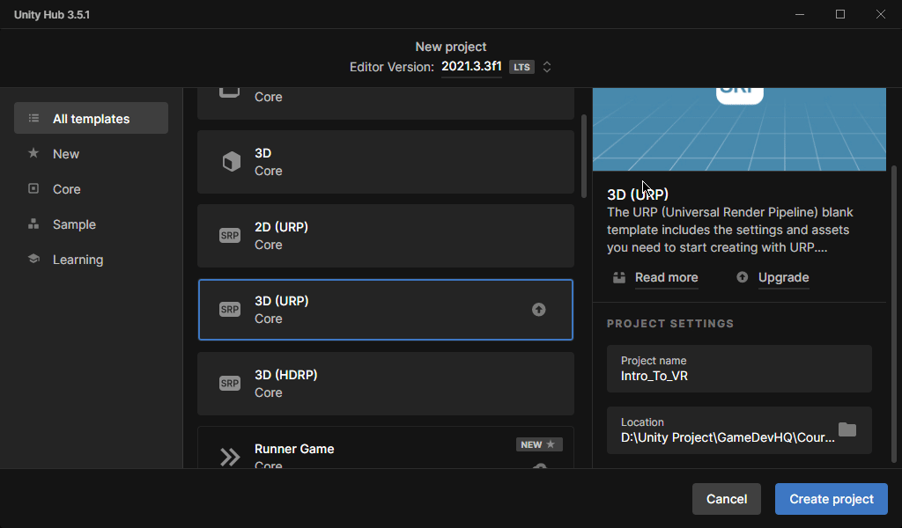The image size is (902, 528).
Task: Open the editor version chevron dropdown
Action: click(547, 66)
